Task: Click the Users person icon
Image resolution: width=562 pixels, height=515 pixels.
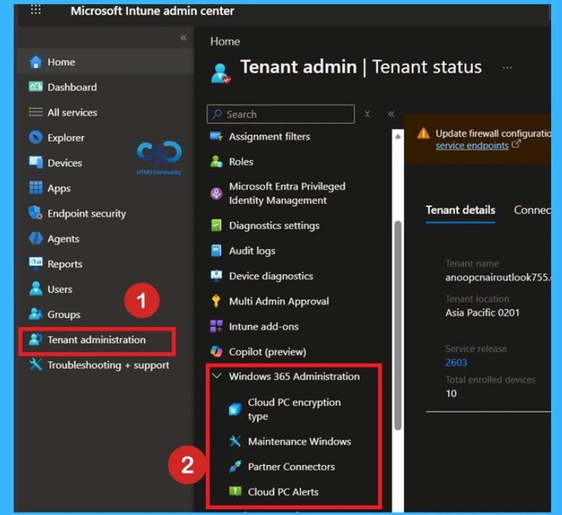Action: [35, 289]
